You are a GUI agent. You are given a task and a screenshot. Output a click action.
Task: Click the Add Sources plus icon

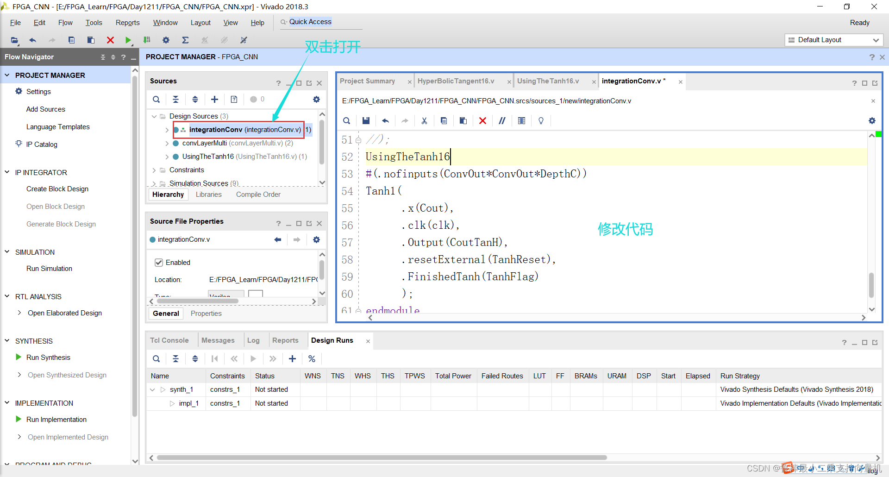pyautogui.click(x=214, y=99)
